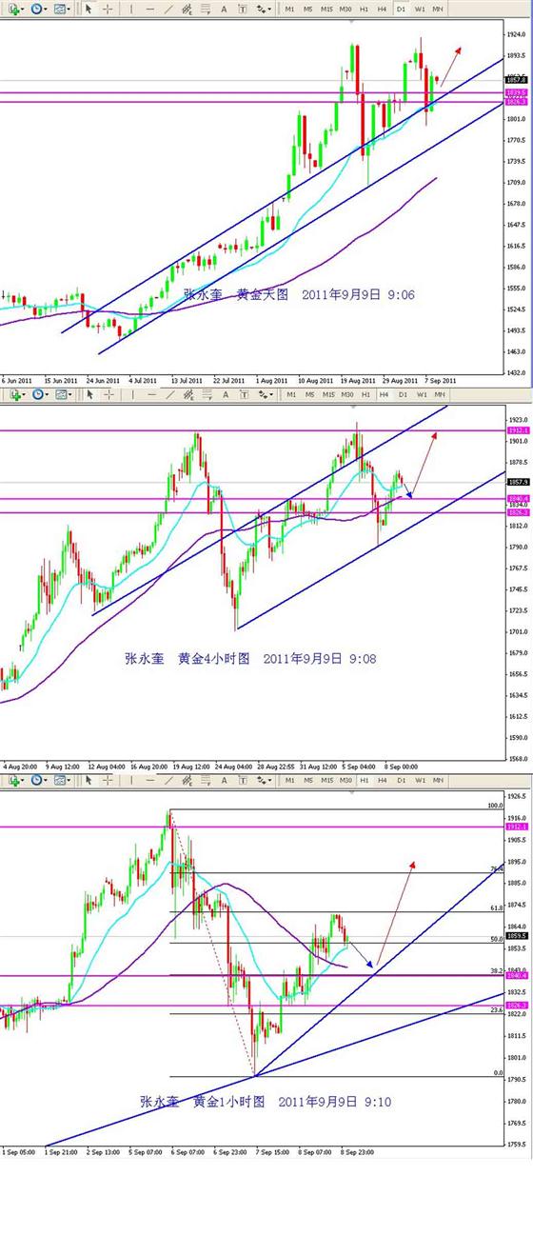533x1236 pixels.
Task: Select Fibonacci retracement tool in daily chart toolbar
Action: click(x=206, y=9)
